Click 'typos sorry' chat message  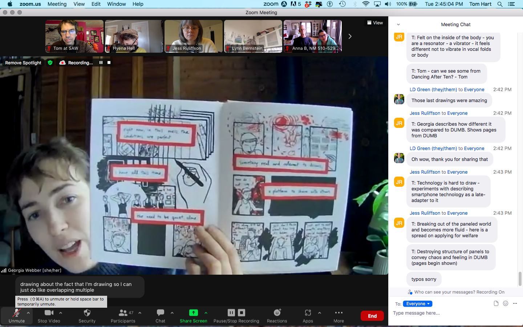424,279
